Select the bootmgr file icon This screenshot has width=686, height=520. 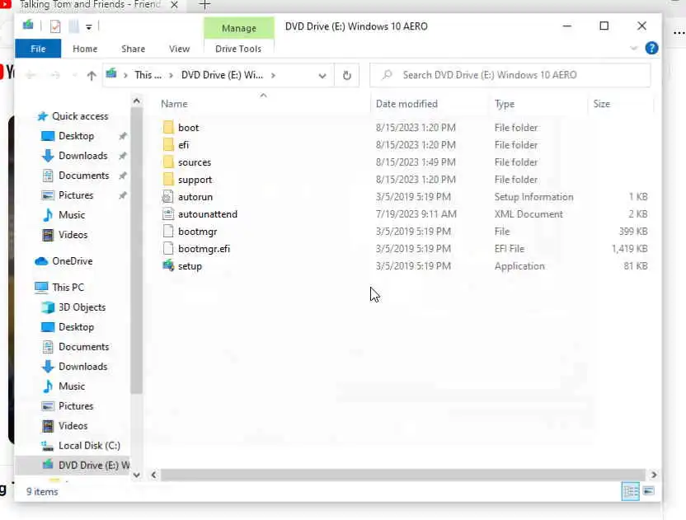168,232
